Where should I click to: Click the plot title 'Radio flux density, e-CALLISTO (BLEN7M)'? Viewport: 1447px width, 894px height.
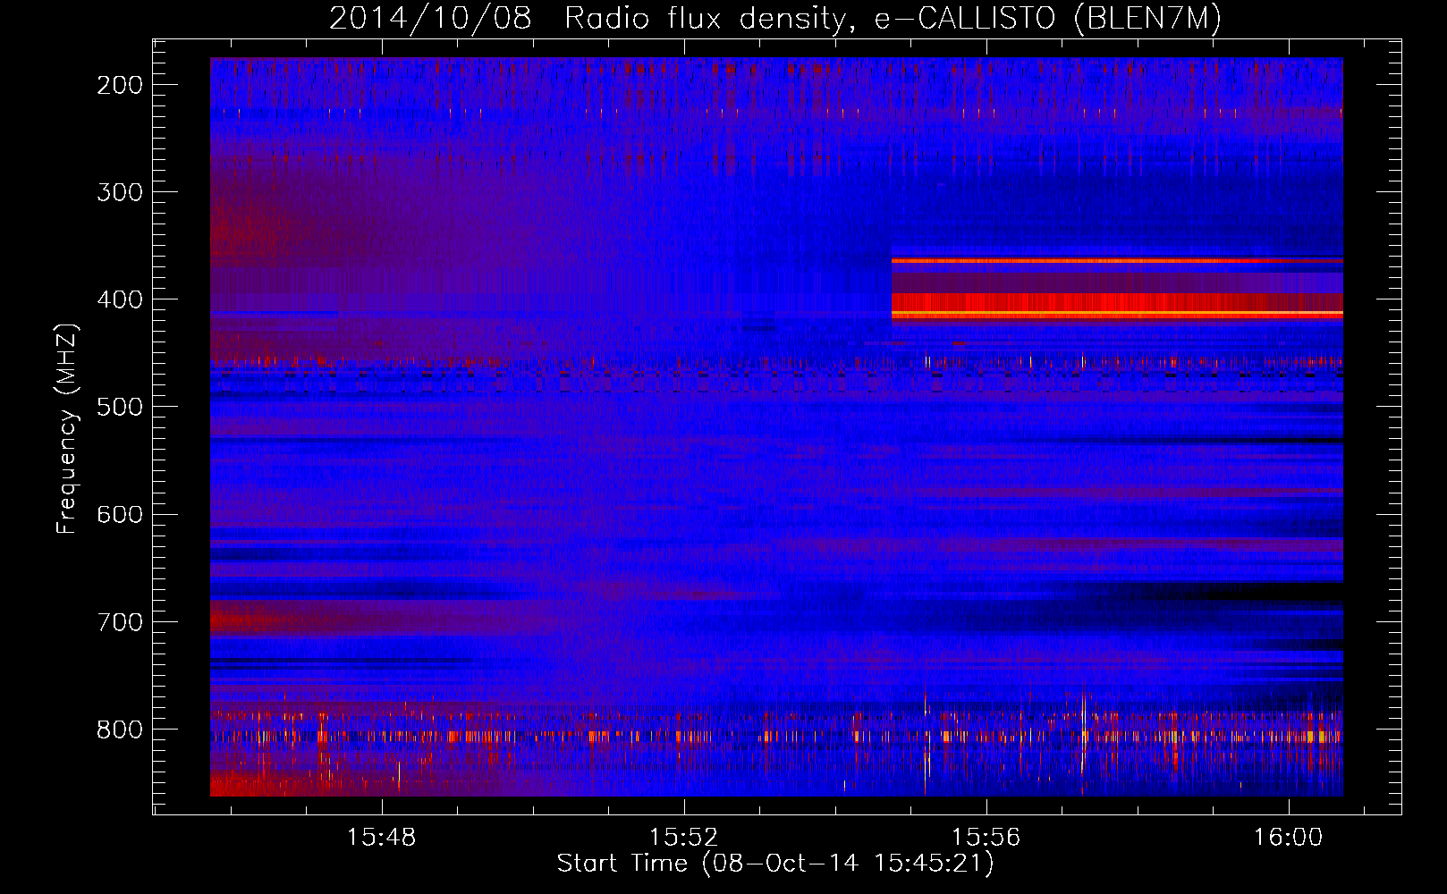click(893, 19)
